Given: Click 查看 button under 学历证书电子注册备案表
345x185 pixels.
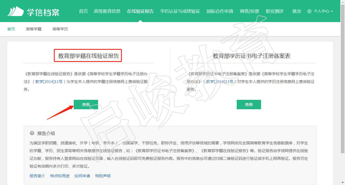Looking at the screenshot, I should pyautogui.click(x=249, y=105).
